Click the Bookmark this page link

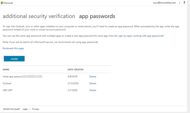[x=13, y=48]
